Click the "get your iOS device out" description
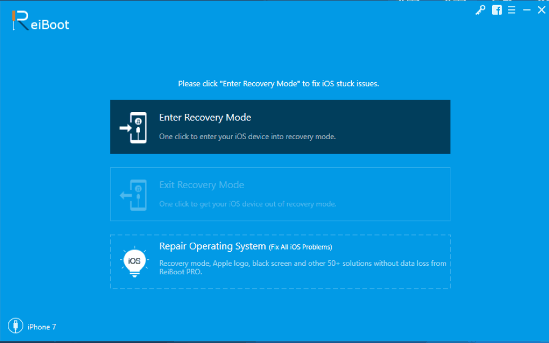 coord(248,204)
